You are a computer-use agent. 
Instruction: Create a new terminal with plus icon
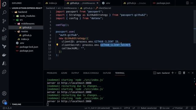[172, 73]
